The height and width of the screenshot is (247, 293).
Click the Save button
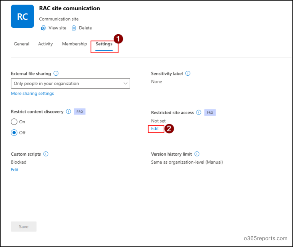click(x=24, y=227)
